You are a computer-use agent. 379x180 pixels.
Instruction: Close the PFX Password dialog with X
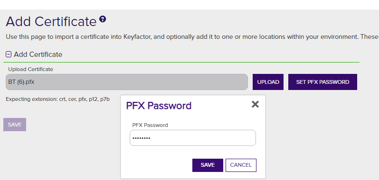[255, 104]
